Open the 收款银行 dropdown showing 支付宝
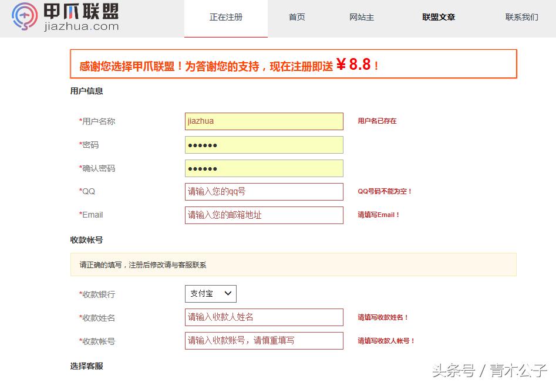This screenshot has height=383, width=556. [x=210, y=293]
